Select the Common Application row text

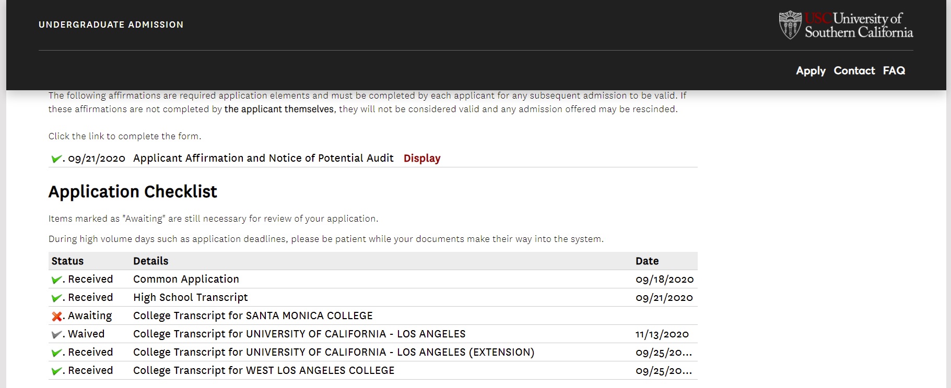[x=186, y=280]
